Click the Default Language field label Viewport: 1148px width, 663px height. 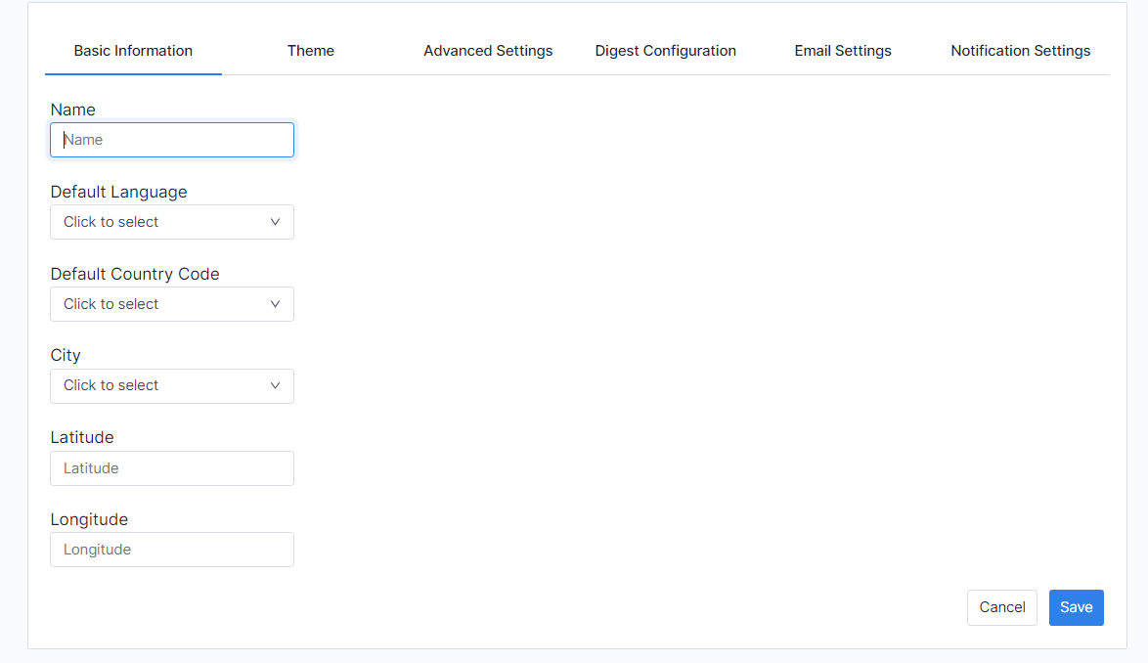118,192
